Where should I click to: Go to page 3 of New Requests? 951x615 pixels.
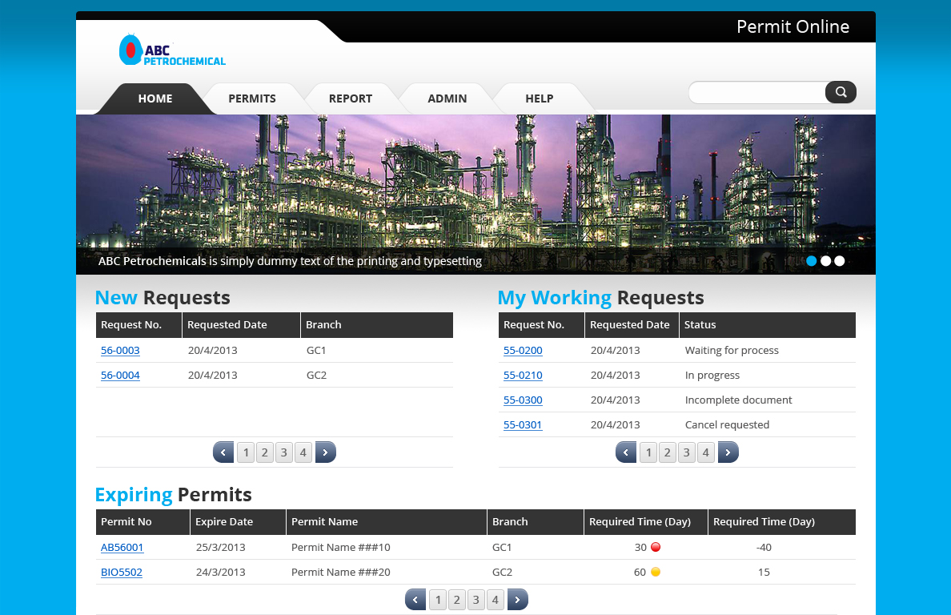(283, 452)
